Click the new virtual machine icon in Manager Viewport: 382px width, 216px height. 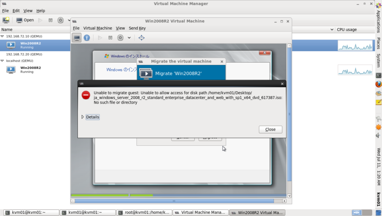6,20
